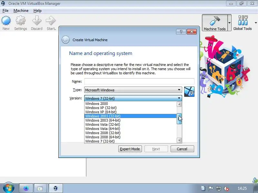The height and width of the screenshot is (193, 258).
Task: Open the Windows Start orb
Action: [x=9, y=188]
